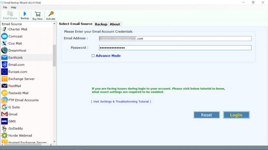Screen dimensions: 268x150
Task: Pick the Horde Webmail gear icon
Action: pos(4,135)
